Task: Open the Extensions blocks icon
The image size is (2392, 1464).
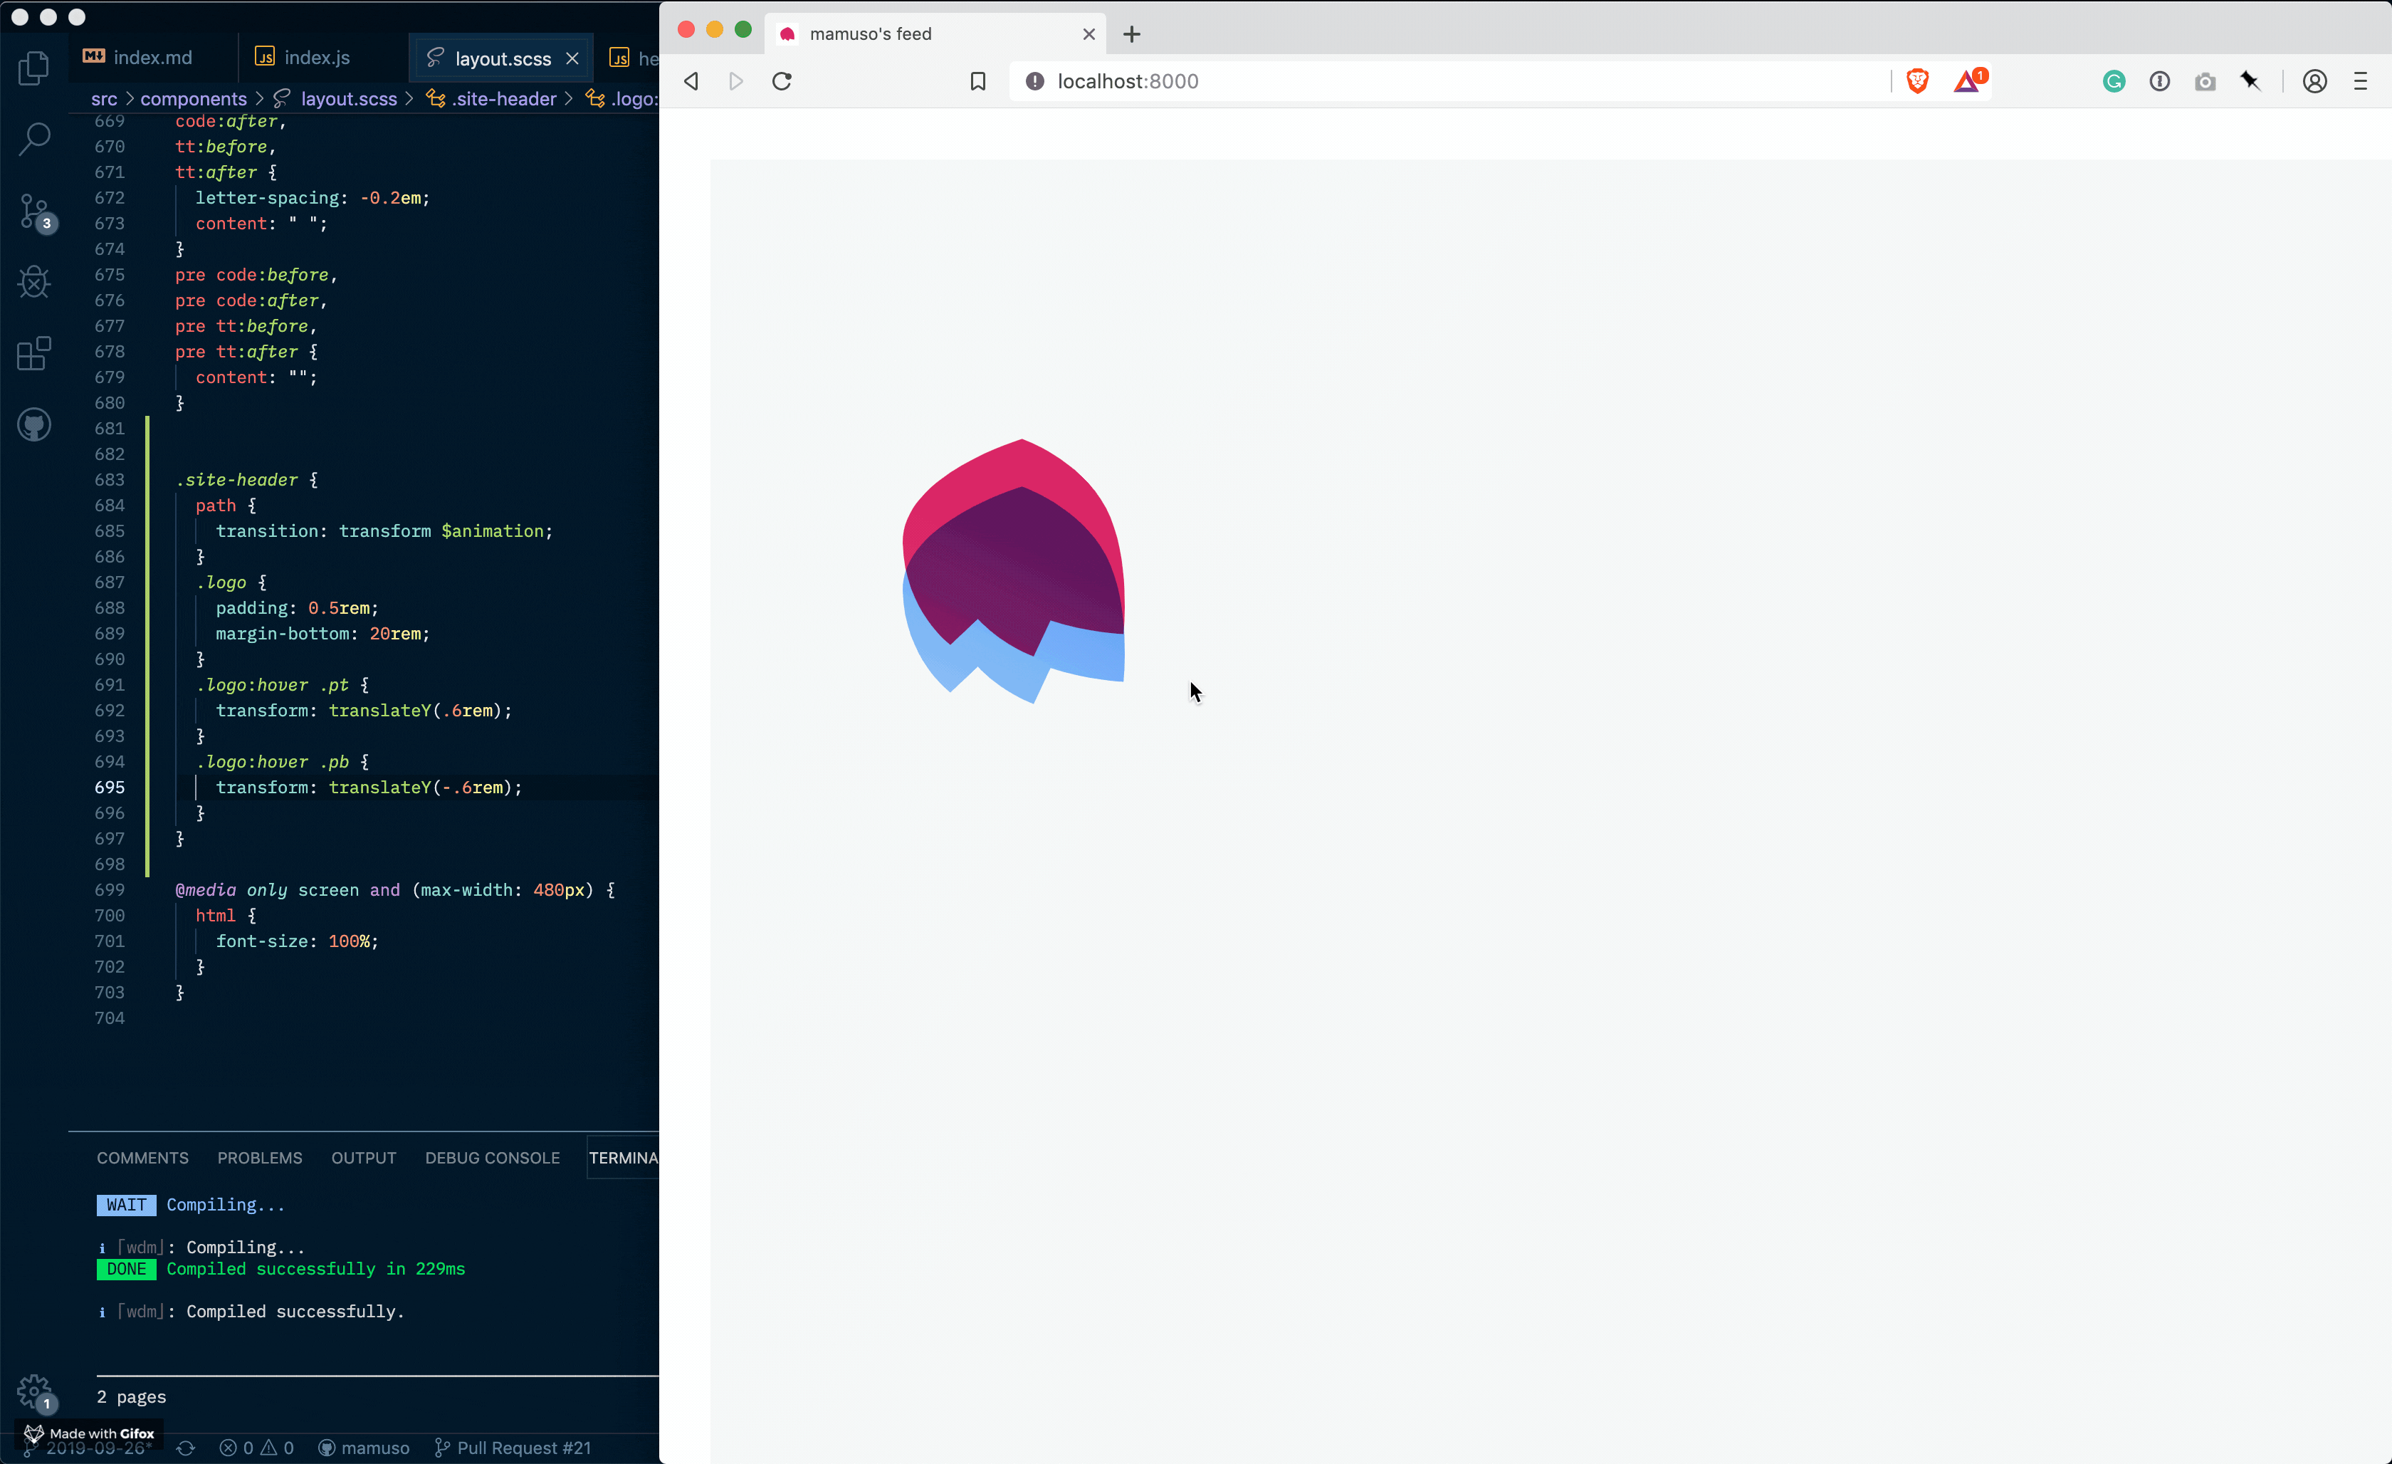Action: pyautogui.click(x=34, y=353)
